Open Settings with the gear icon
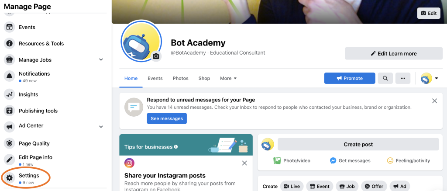Viewport: 447px width, 191px height. tap(10, 178)
